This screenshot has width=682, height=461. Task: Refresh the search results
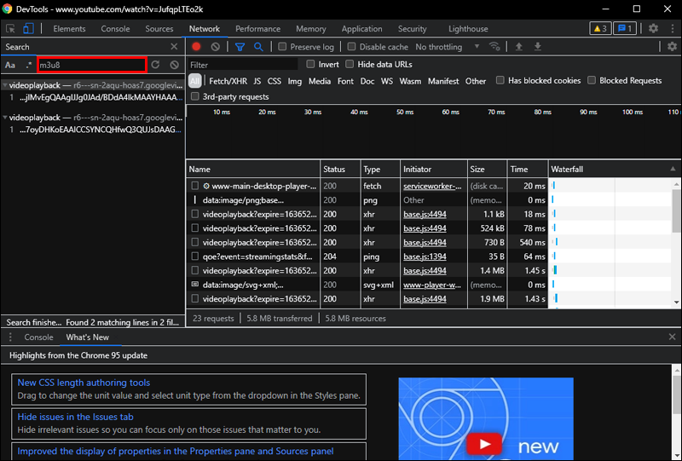click(155, 65)
